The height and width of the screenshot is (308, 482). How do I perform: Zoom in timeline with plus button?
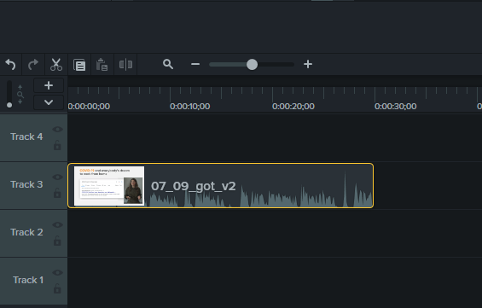pos(308,64)
